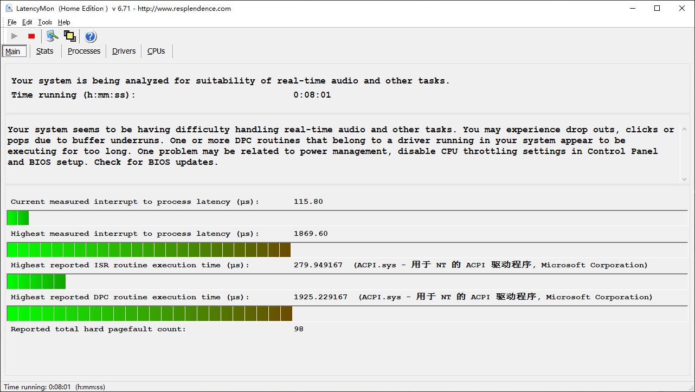This screenshot has height=392, width=695.
Task: Close the LatencyMon window
Action: [x=682, y=8]
